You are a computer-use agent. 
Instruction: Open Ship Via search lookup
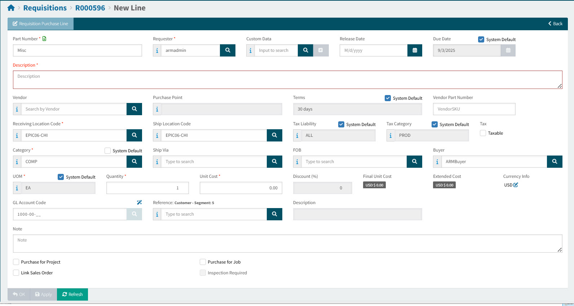[x=274, y=162]
